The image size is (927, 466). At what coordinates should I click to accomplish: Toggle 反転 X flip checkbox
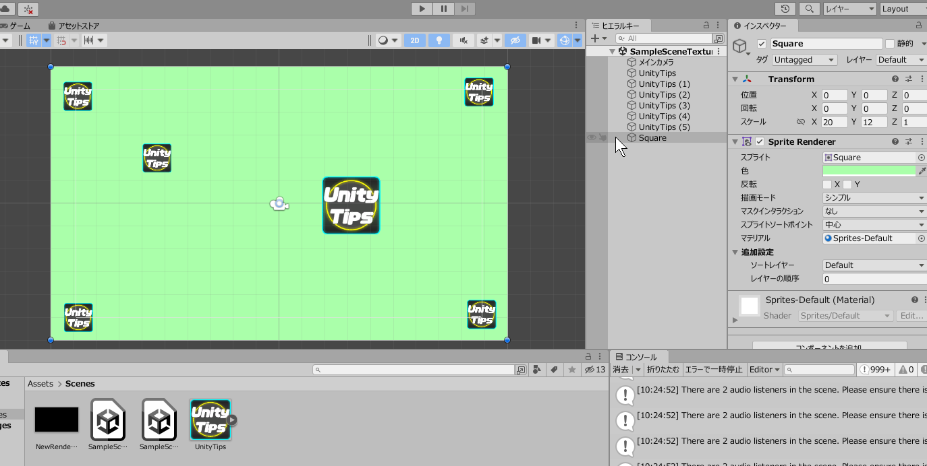coord(827,185)
